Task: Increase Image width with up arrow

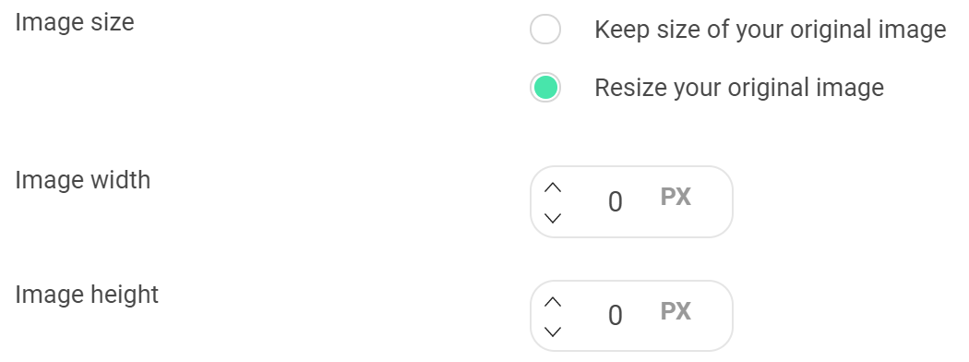Action: point(553,187)
